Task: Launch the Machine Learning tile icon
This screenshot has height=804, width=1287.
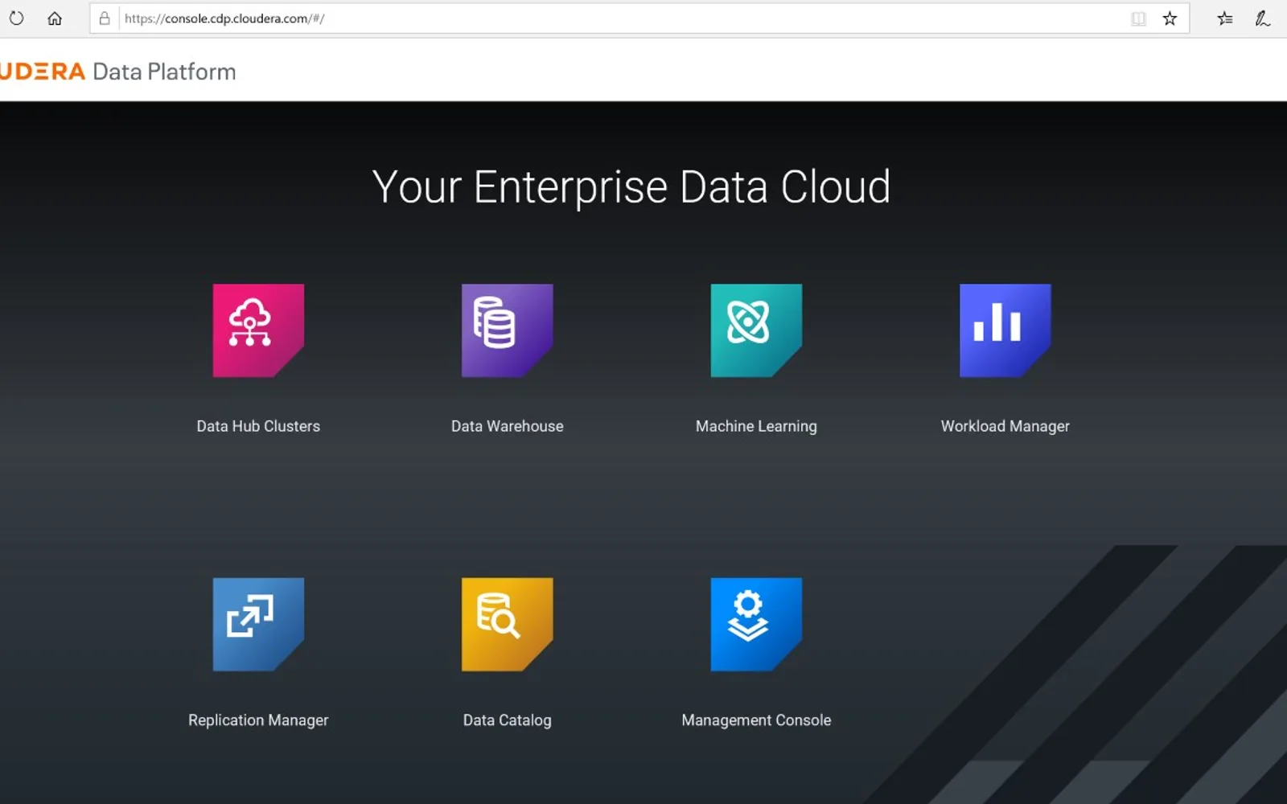Action: (x=756, y=330)
